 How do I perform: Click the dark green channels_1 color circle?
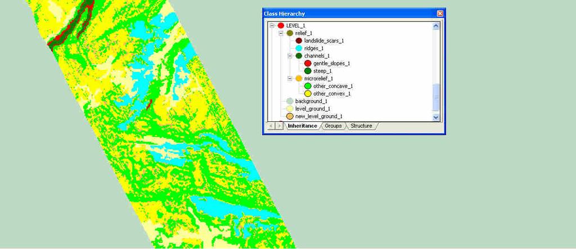click(299, 56)
